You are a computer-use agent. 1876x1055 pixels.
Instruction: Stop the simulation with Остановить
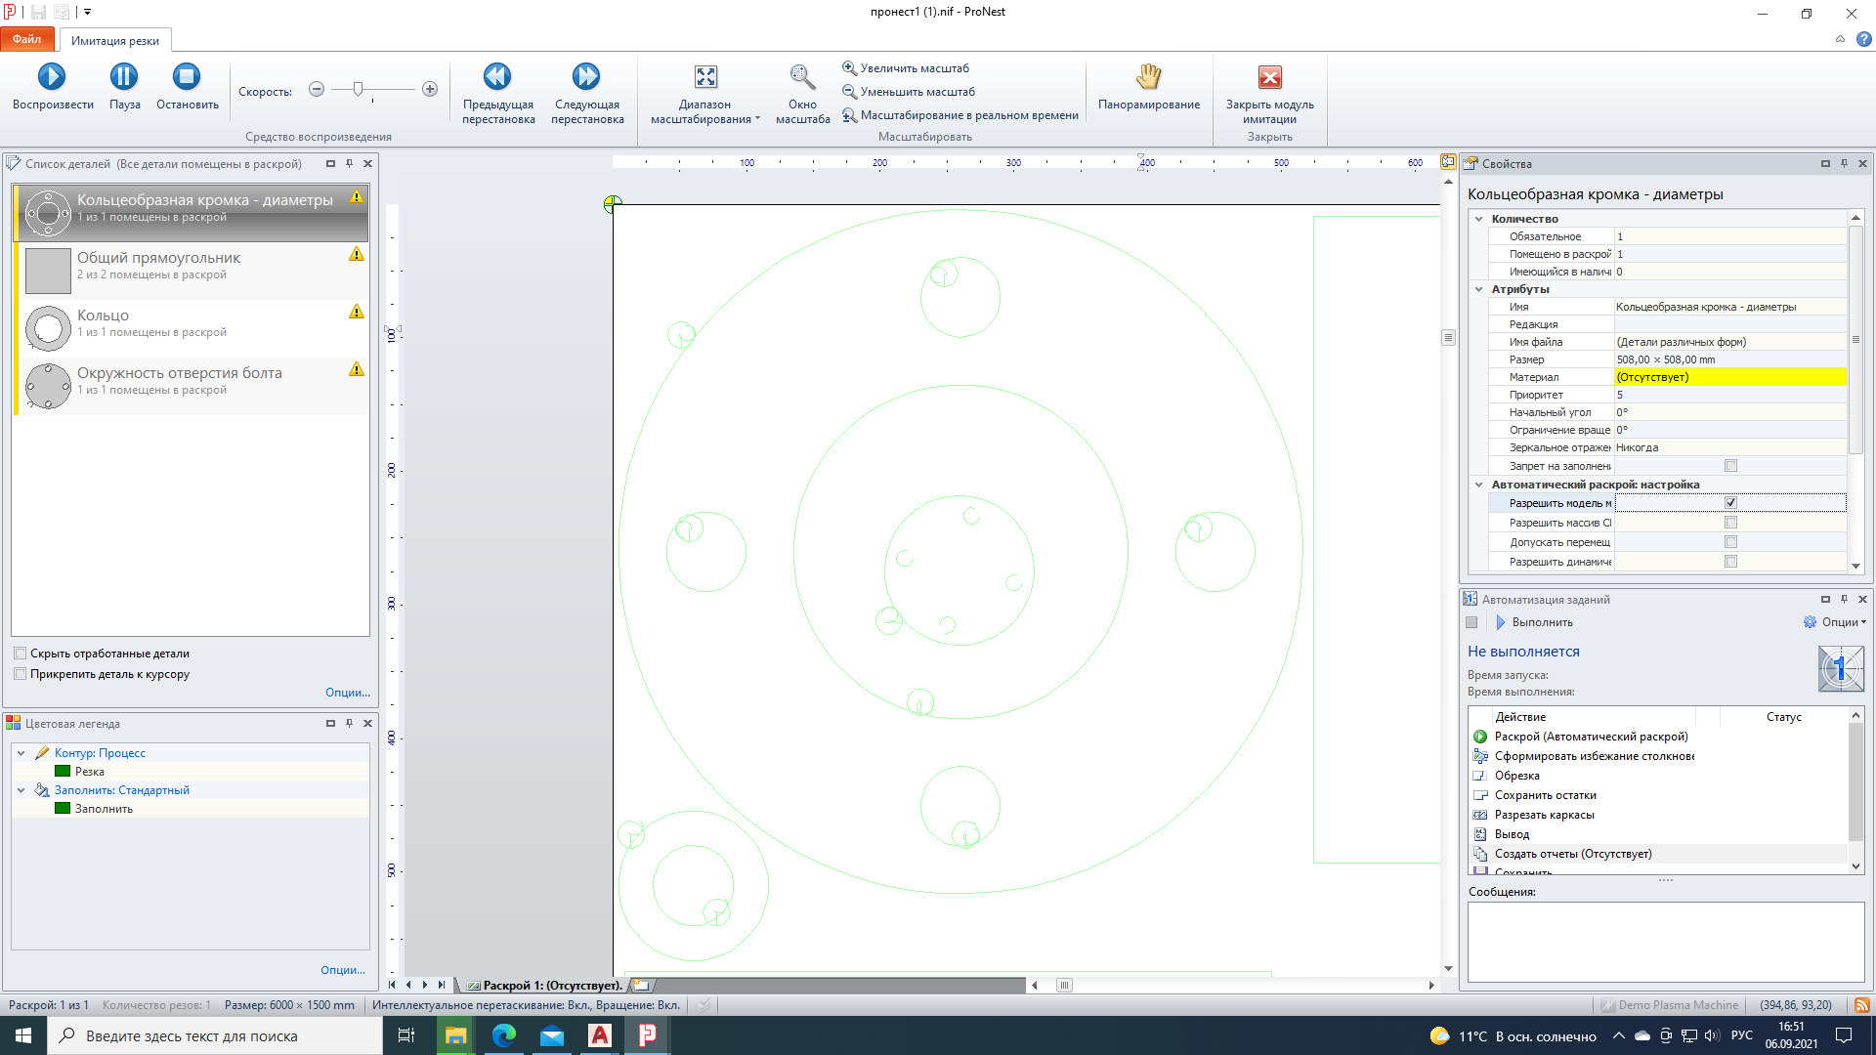(x=187, y=77)
